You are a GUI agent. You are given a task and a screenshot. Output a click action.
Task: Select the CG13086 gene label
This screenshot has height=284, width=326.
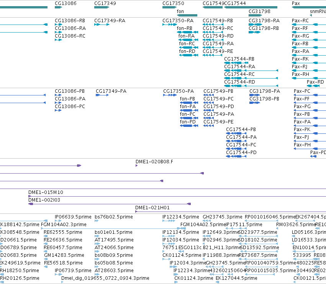tap(66, 3)
